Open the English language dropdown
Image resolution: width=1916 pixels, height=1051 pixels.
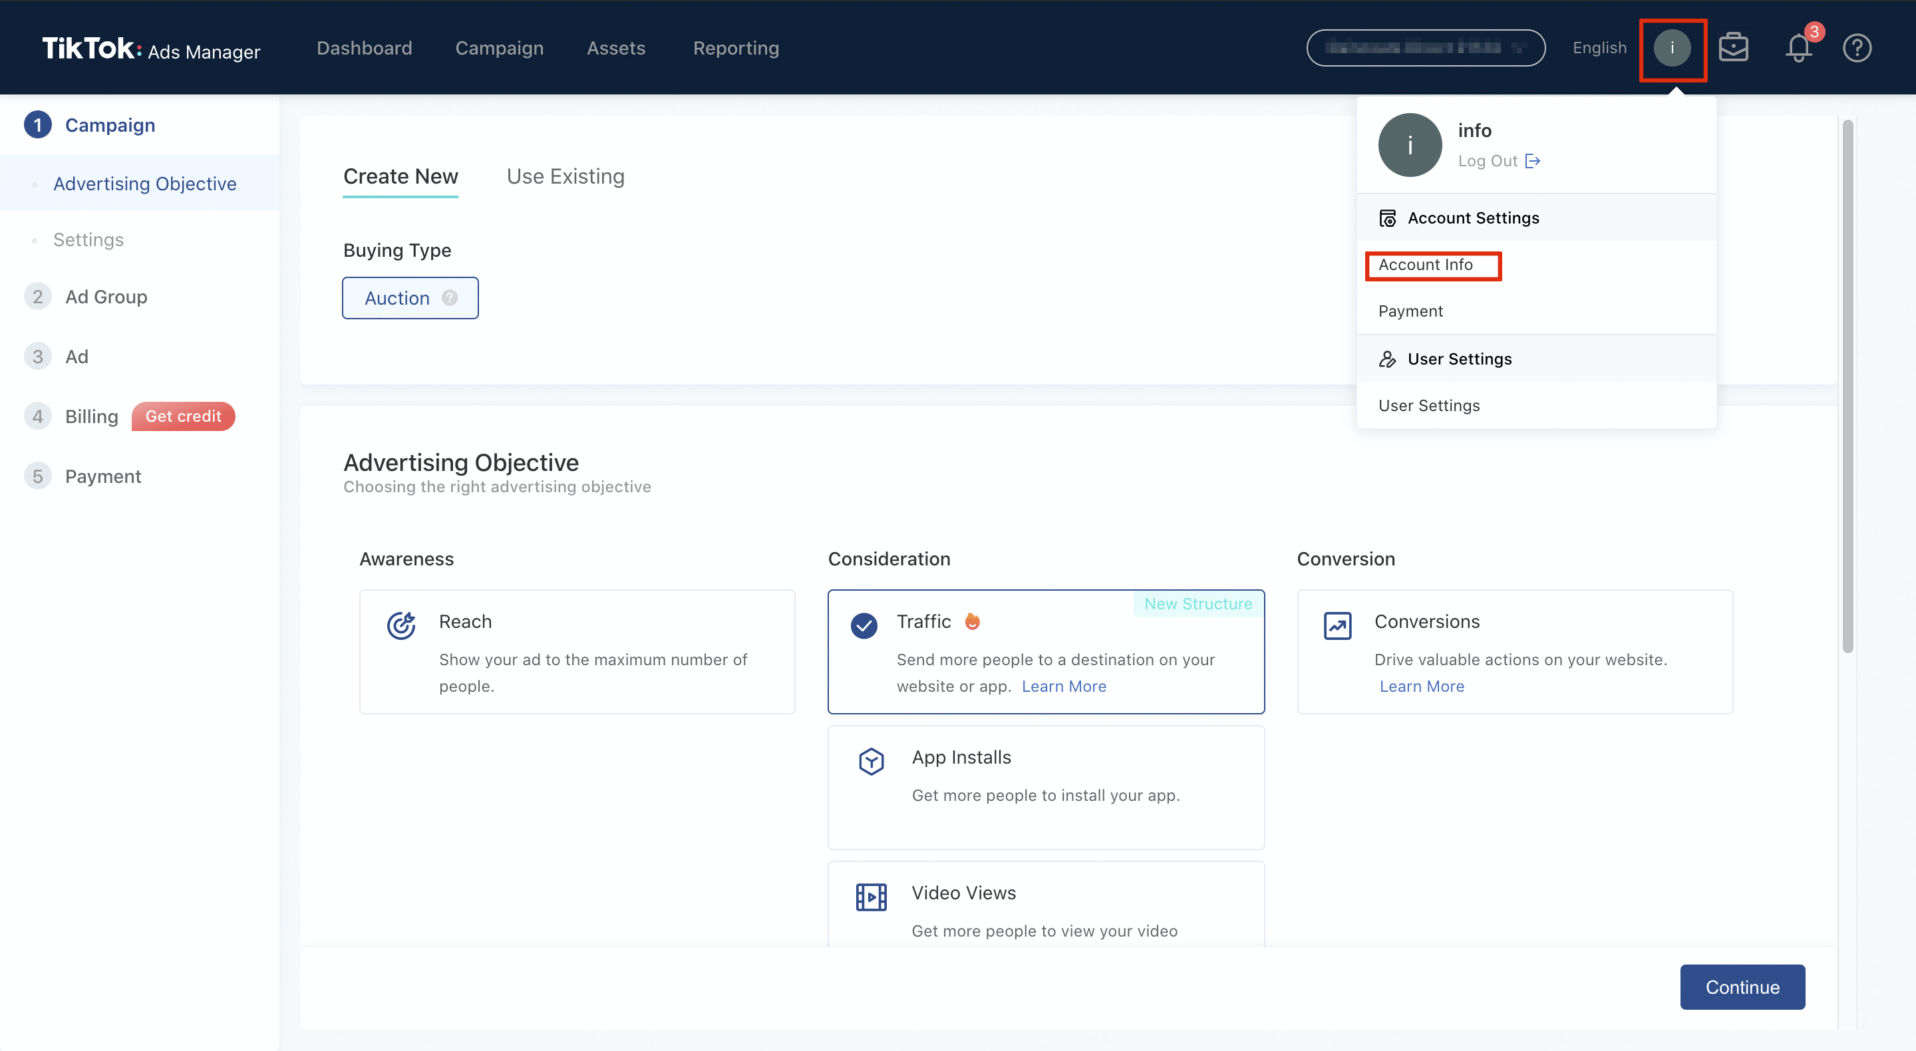[x=1599, y=49]
